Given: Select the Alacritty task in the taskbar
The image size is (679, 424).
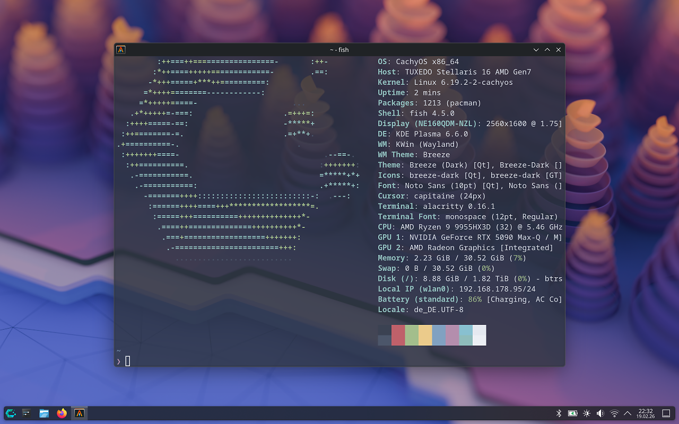Looking at the screenshot, I should [80, 413].
